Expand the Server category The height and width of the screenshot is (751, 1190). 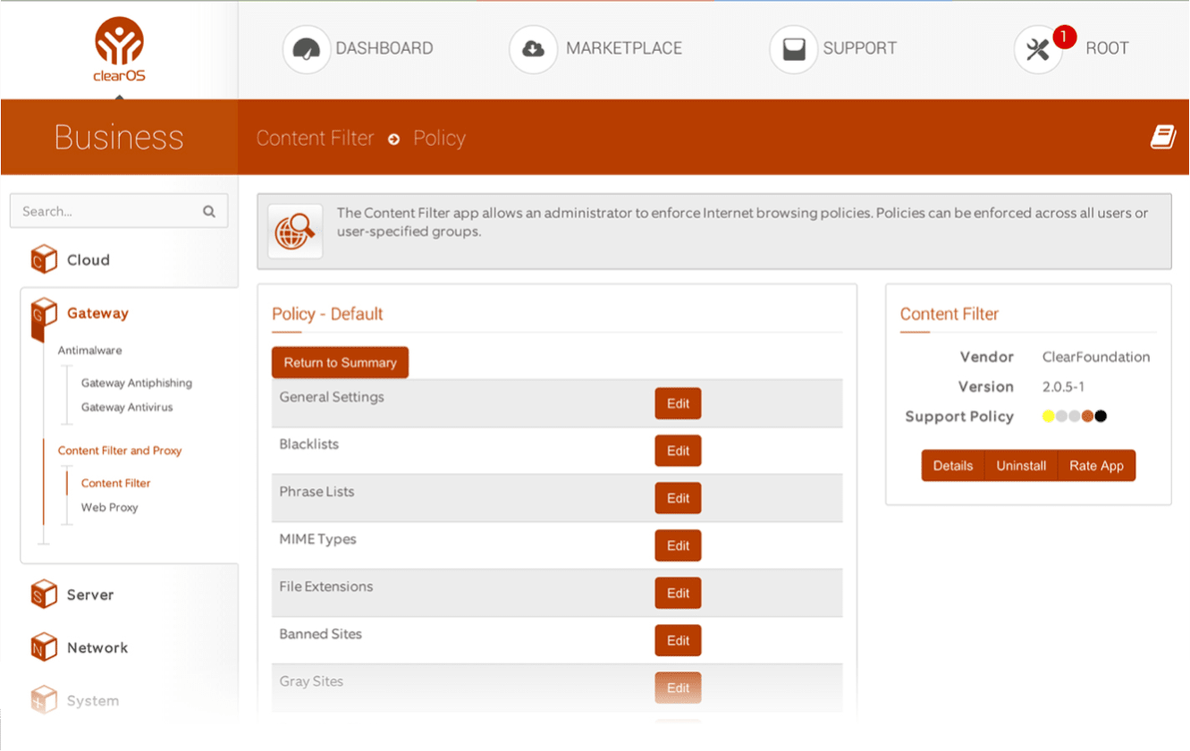coord(89,595)
